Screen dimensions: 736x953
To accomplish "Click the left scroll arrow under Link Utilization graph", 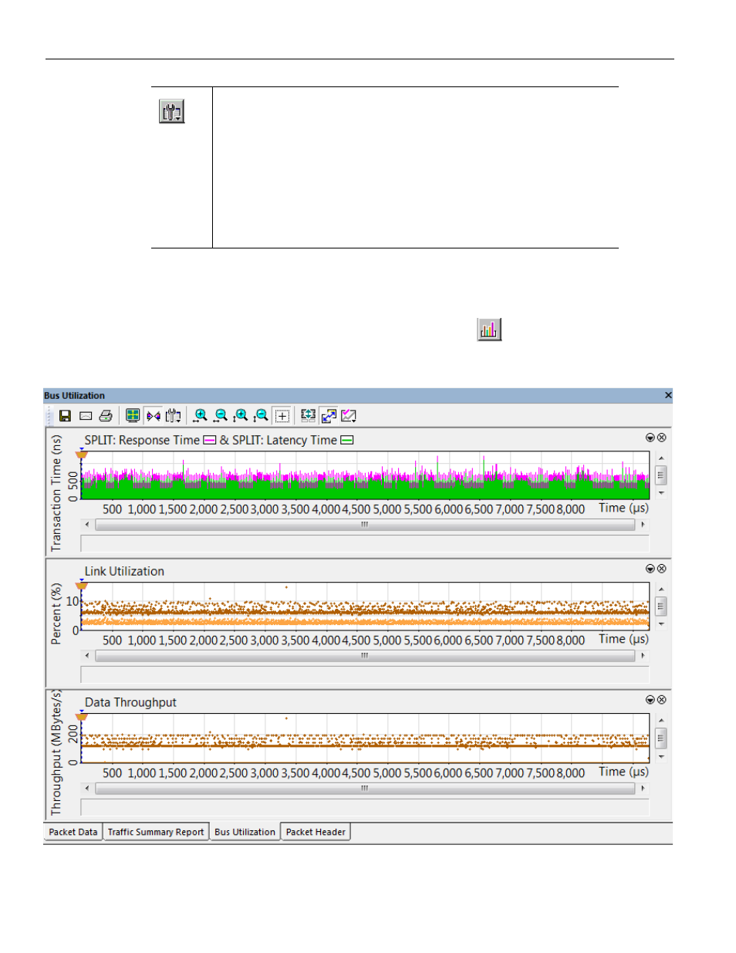I will pos(87,656).
